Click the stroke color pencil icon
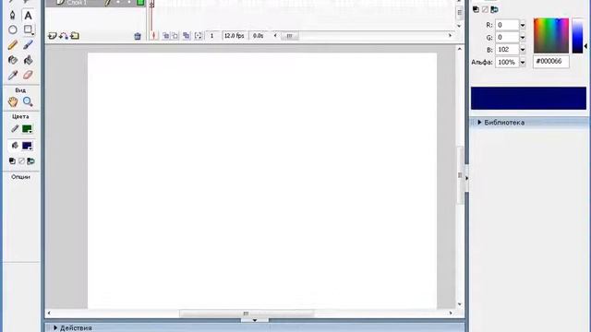This screenshot has width=591, height=332. pyautogui.click(x=15, y=129)
